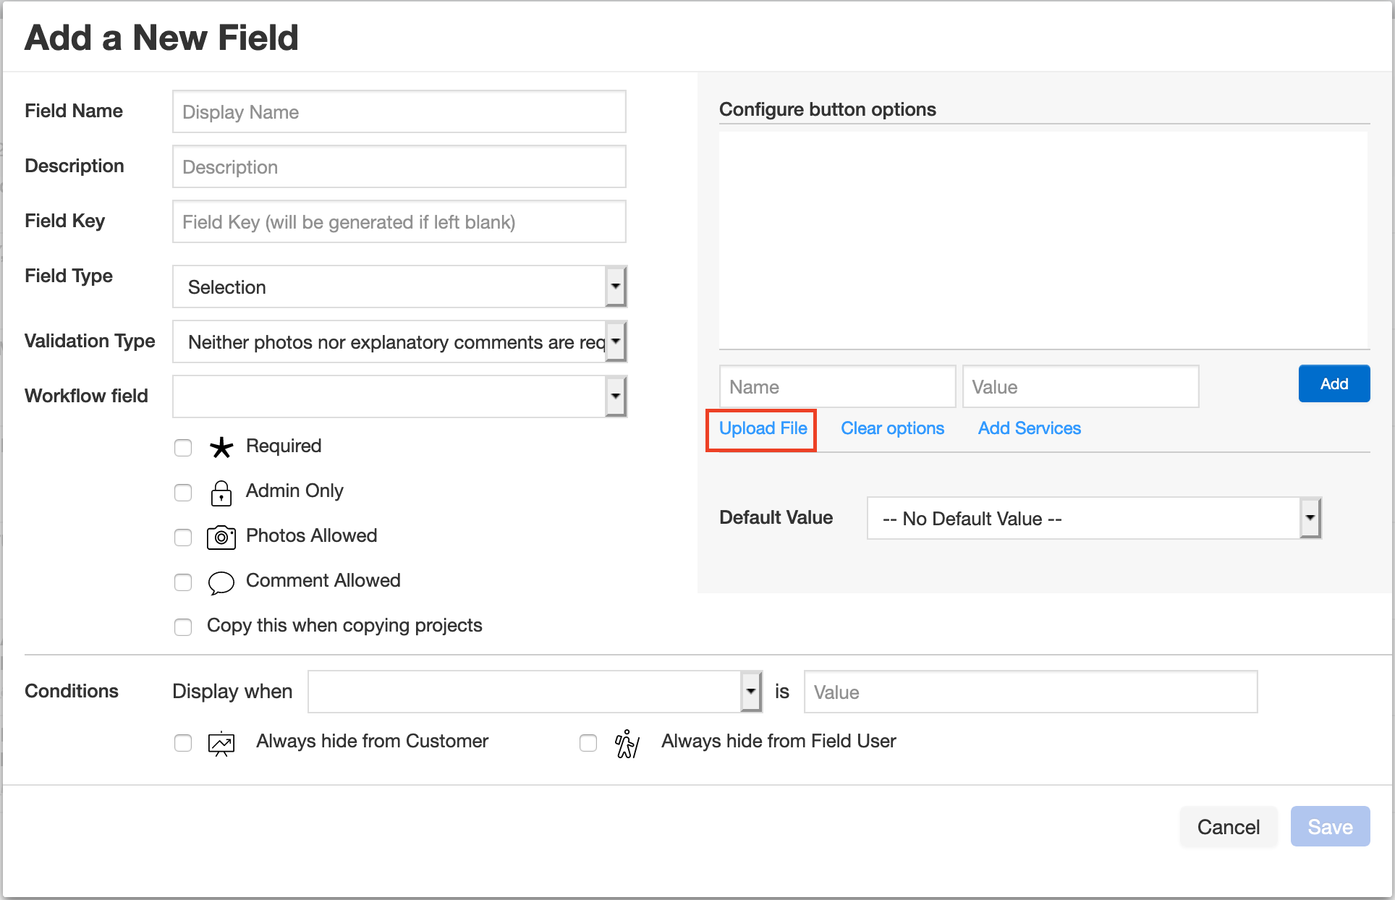Enable the Required checkbox
The height and width of the screenshot is (900, 1395).
point(183,448)
